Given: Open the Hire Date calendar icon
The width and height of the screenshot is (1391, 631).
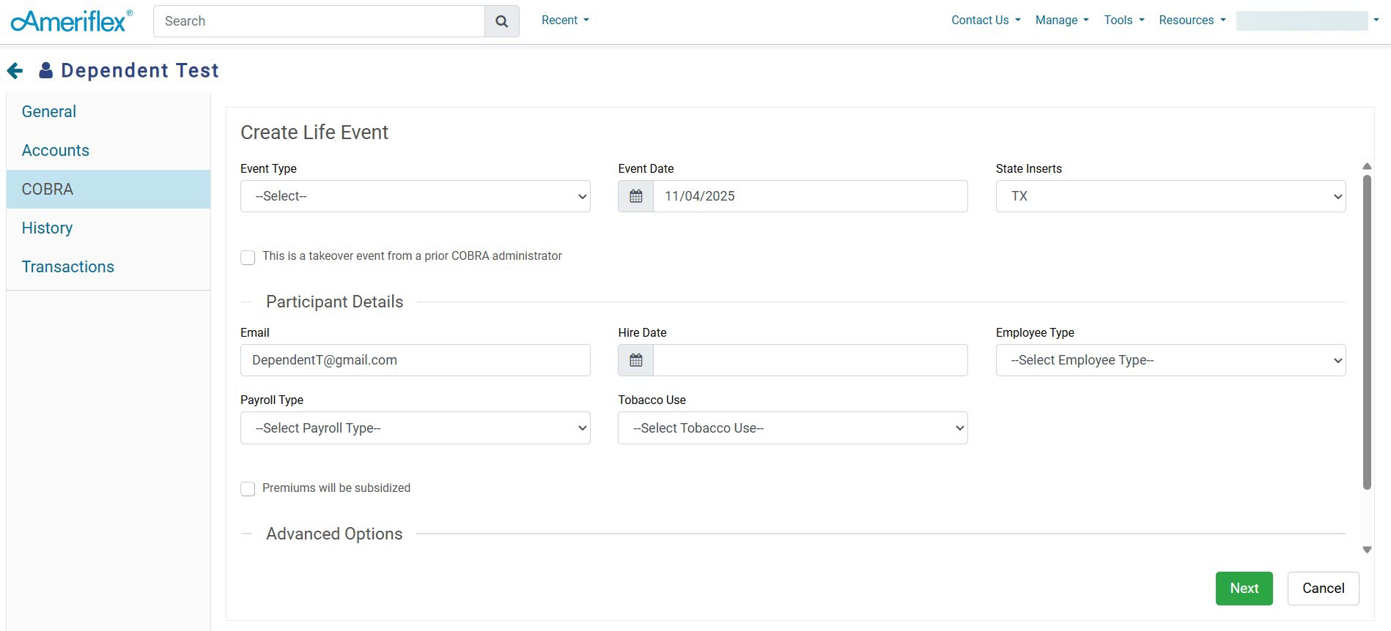Looking at the screenshot, I should point(635,360).
